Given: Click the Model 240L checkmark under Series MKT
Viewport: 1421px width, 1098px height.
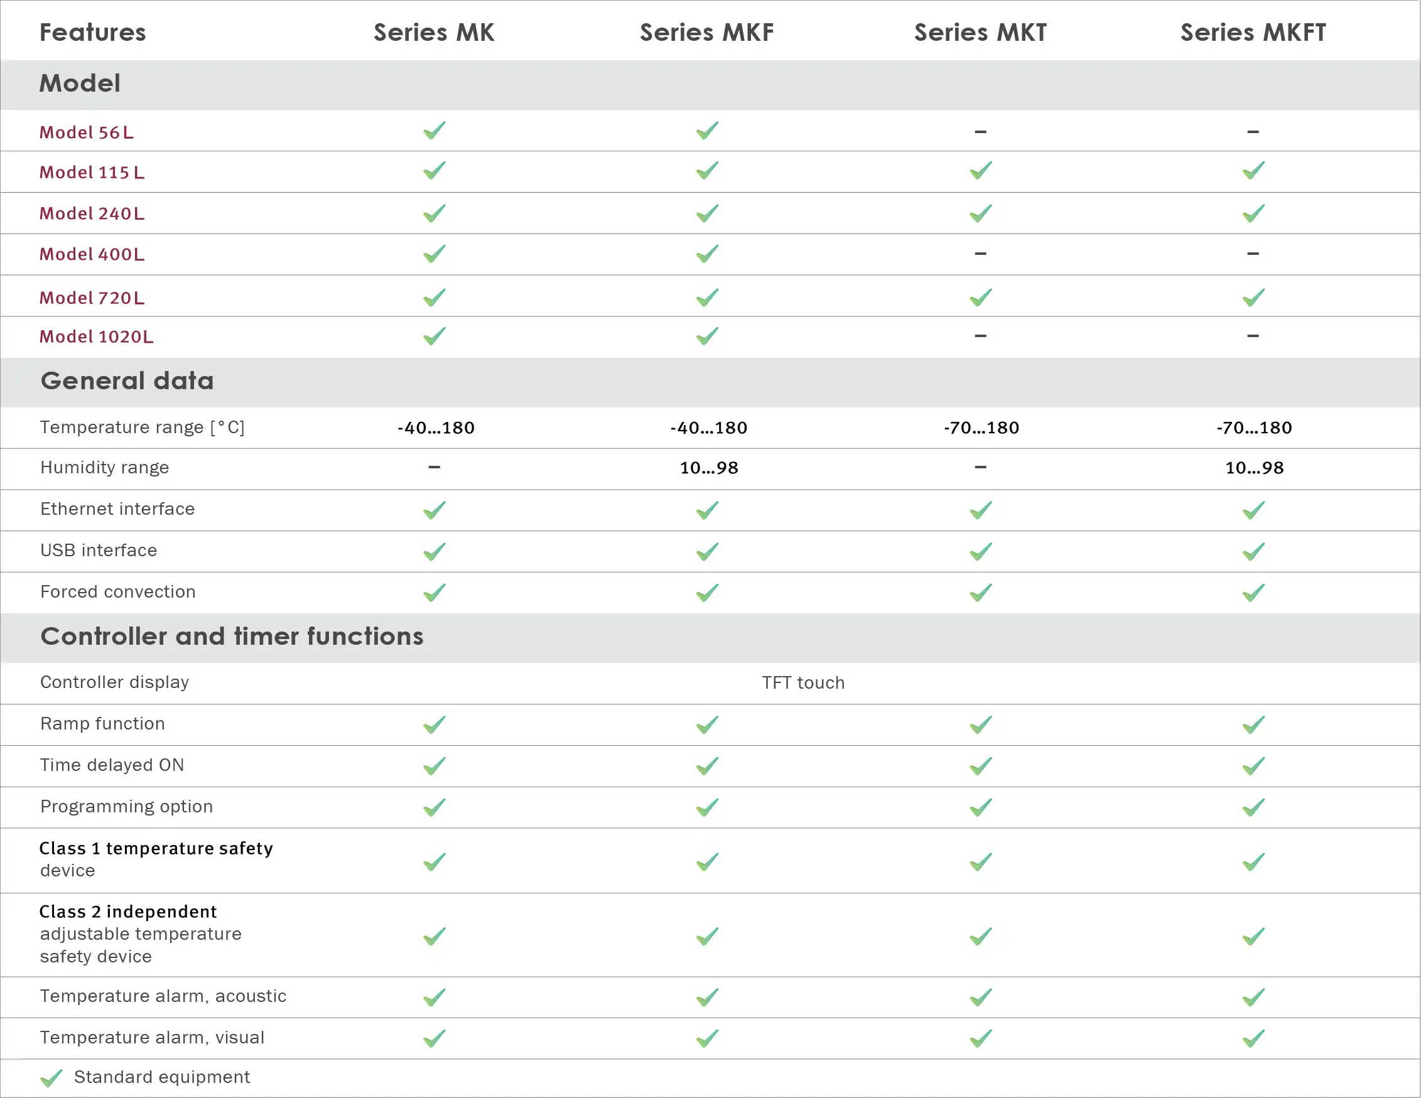Looking at the screenshot, I should tap(981, 213).
